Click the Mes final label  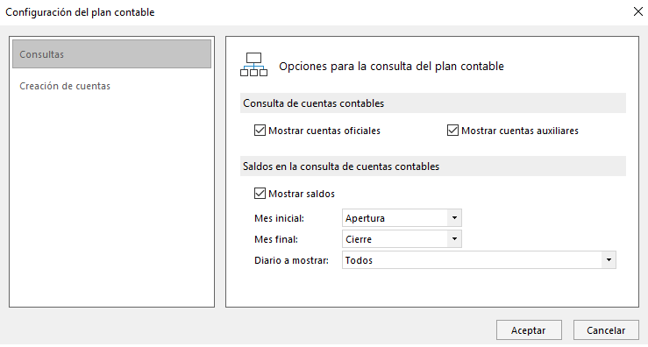(x=276, y=239)
